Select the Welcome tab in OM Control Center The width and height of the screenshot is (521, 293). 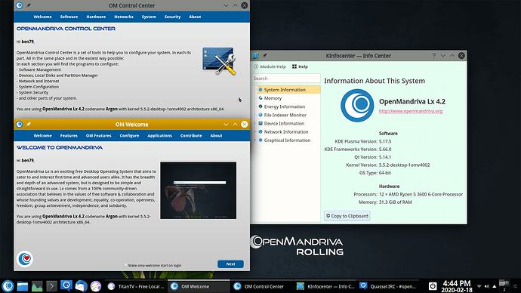pos(42,17)
